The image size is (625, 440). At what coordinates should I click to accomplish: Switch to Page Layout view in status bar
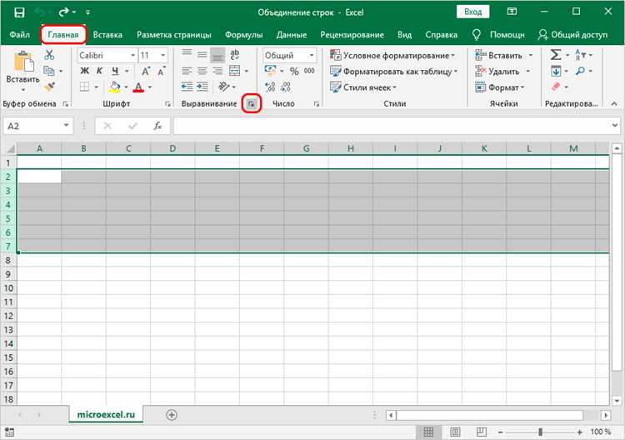pos(455,432)
